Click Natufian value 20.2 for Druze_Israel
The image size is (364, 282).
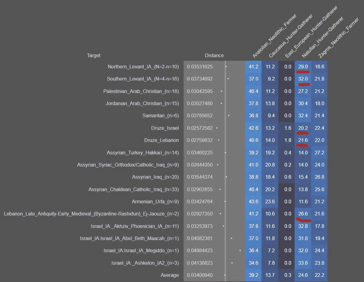click(303, 128)
